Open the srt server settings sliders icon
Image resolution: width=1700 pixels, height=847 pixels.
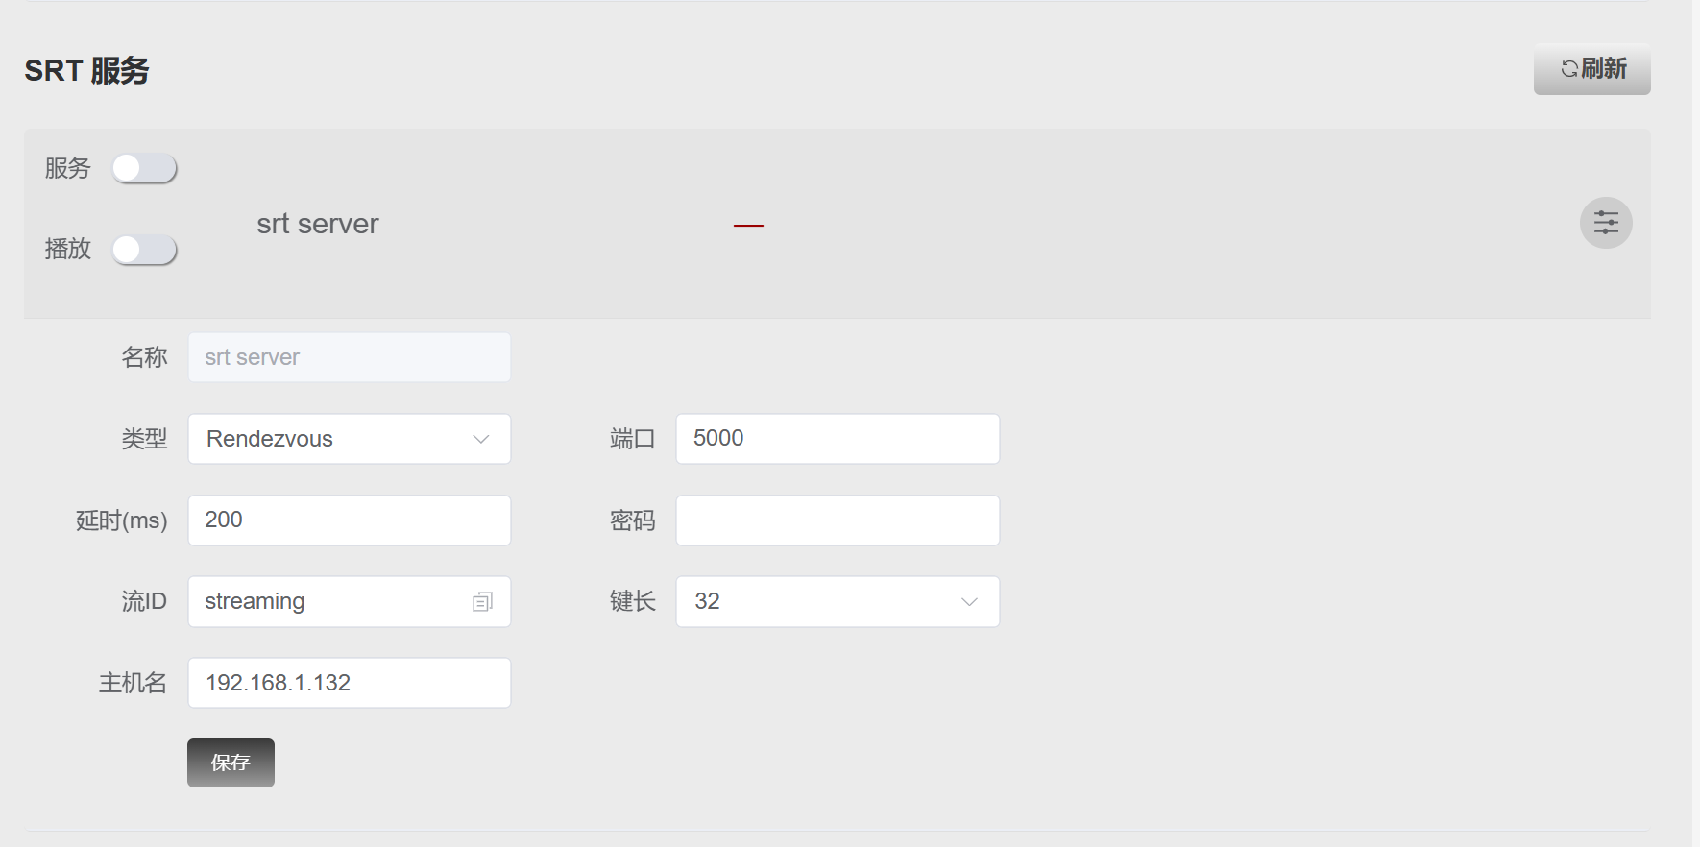(1606, 223)
